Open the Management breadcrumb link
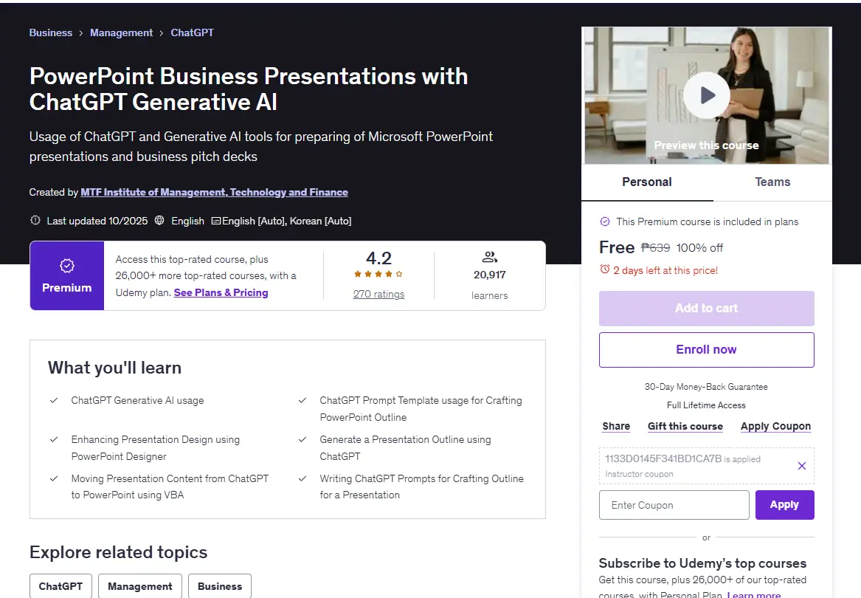 click(121, 32)
